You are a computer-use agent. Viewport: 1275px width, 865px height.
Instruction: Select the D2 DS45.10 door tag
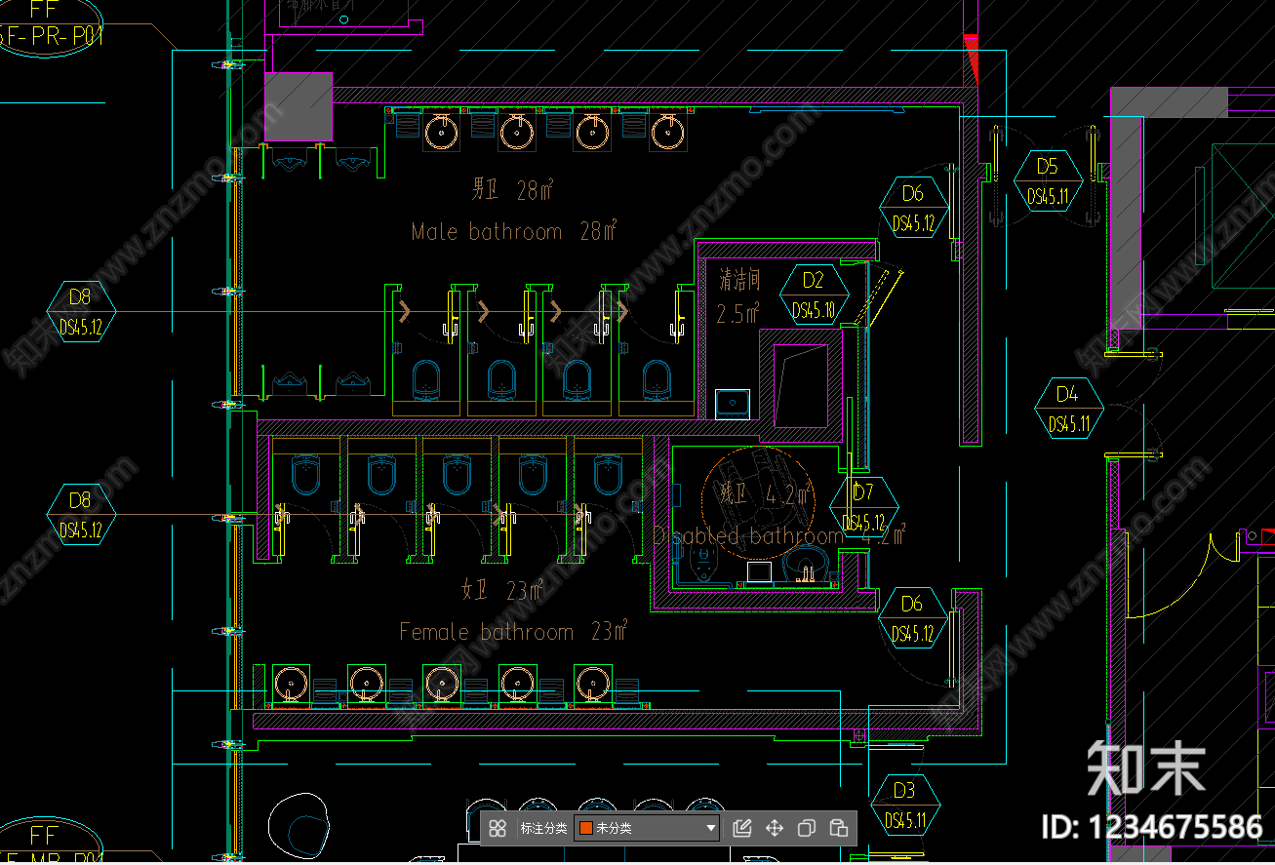[x=814, y=295]
